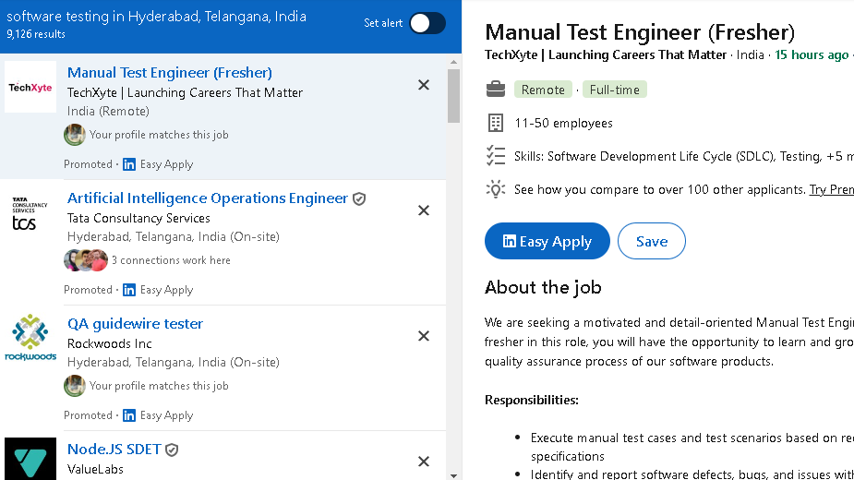854x480 pixels.
Task: Click 'India (Remote)' location in TechXyte card
Action: 108,111
